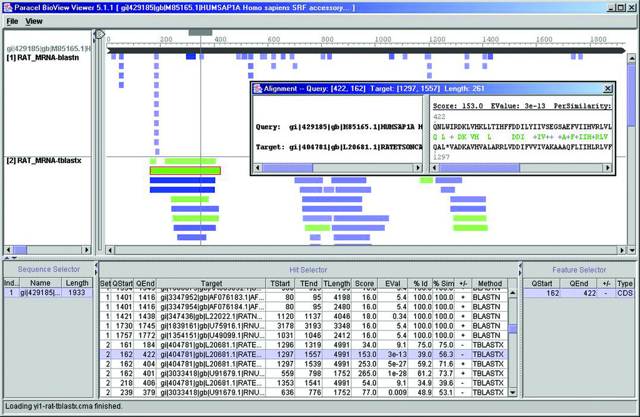Close the Alignment popup window
This screenshot has height=417, width=640.
[x=607, y=89]
